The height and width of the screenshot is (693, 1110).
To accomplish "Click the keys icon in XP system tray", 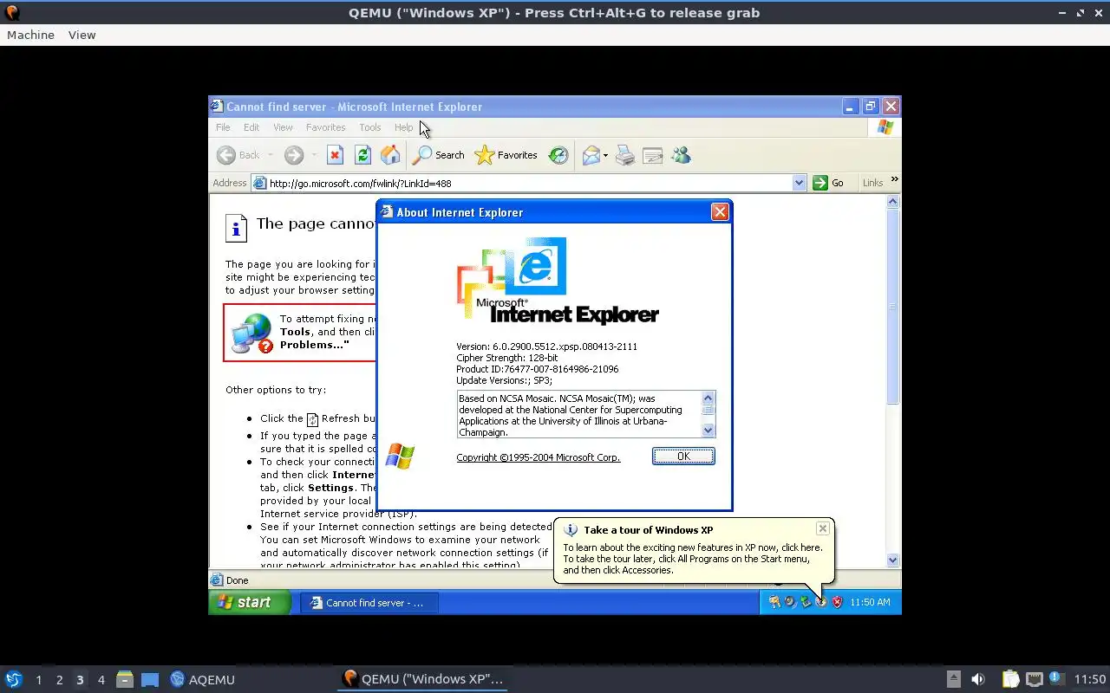I will [774, 602].
